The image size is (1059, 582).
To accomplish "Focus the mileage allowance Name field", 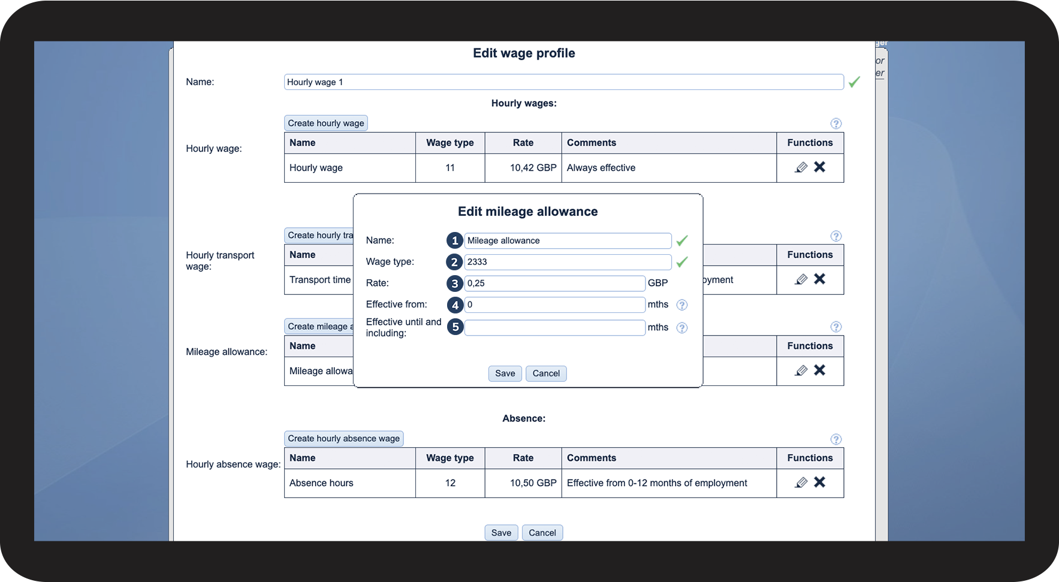I will coord(568,241).
